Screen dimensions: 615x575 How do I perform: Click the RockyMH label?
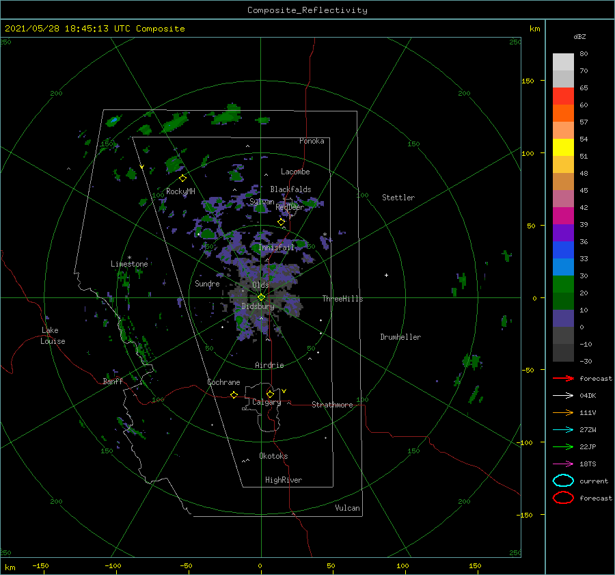180,191
